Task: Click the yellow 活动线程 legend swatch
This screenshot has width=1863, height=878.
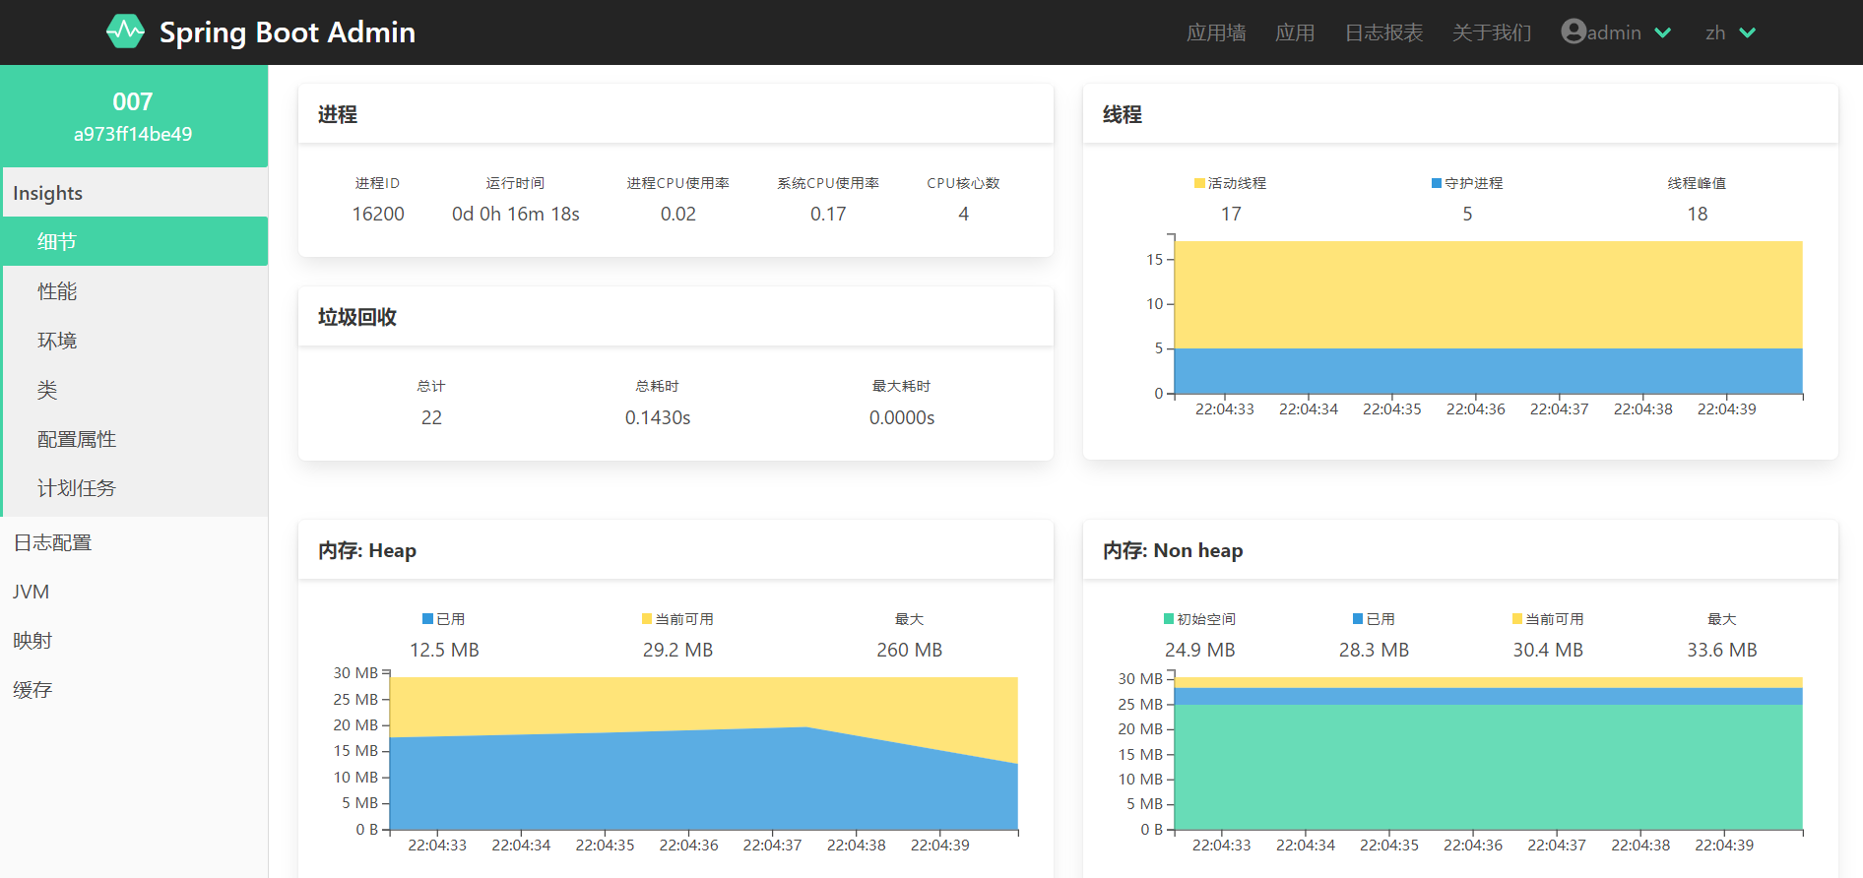Action: pos(1199,183)
